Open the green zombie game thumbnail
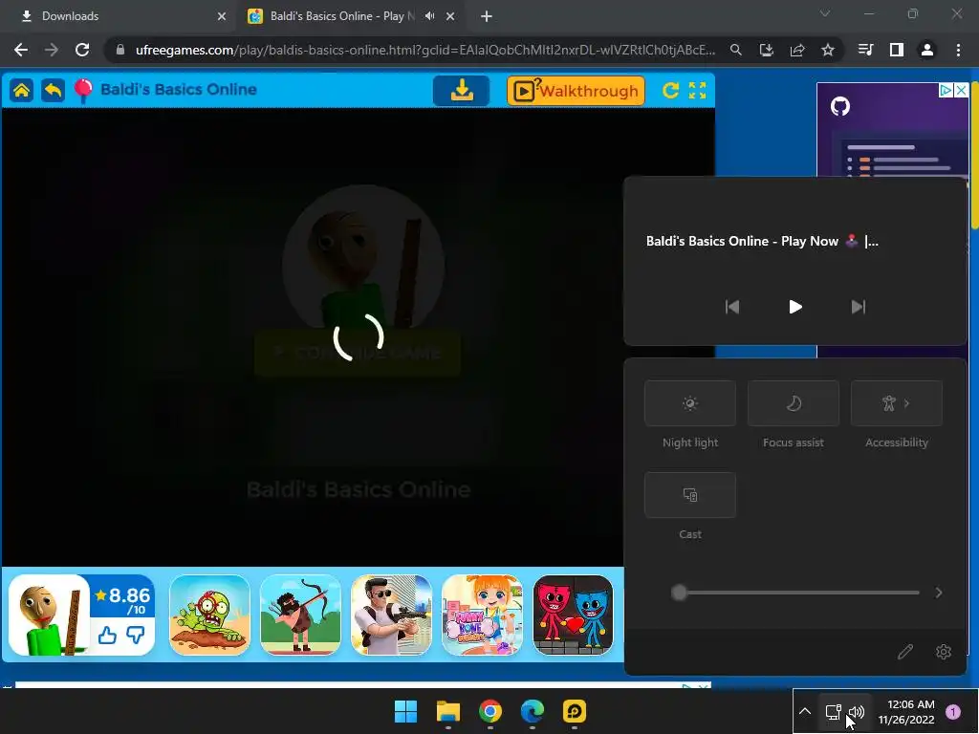Image resolution: width=979 pixels, height=734 pixels. 209,615
